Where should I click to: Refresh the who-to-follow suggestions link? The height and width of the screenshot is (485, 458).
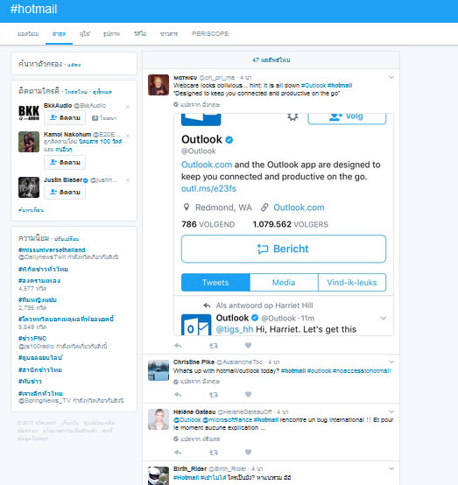pyautogui.click(x=76, y=92)
